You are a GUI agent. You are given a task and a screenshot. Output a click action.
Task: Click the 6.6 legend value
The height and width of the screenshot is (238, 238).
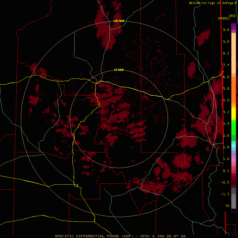(x=226, y=77)
